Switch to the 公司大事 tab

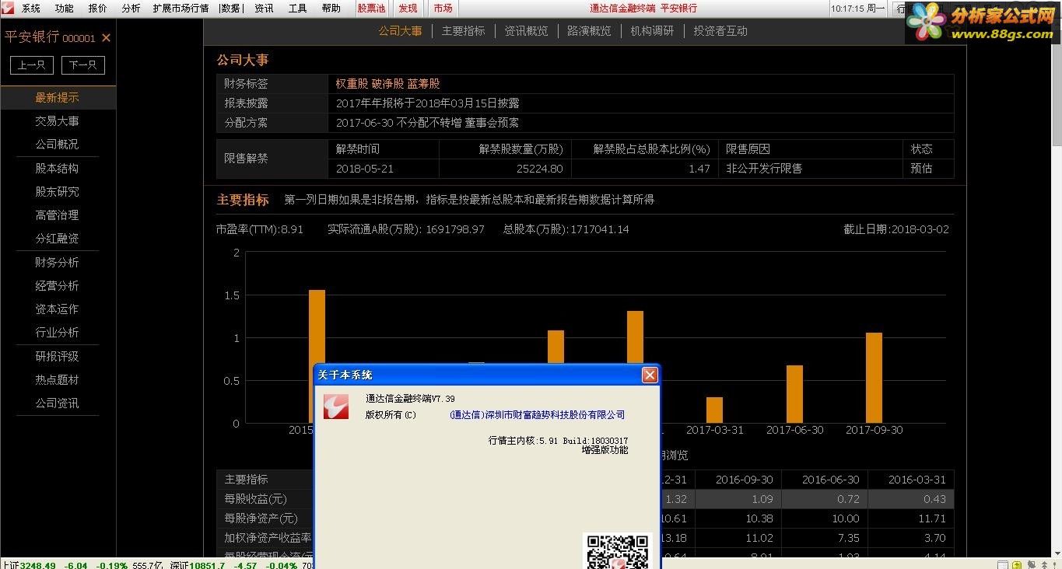click(x=400, y=31)
